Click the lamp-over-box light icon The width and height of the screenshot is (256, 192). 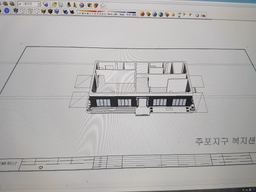coord(179,15)
